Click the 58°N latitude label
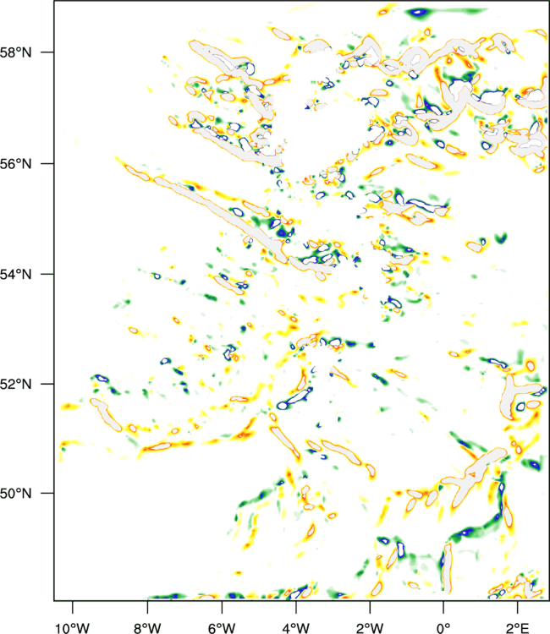 coord(15,52)
